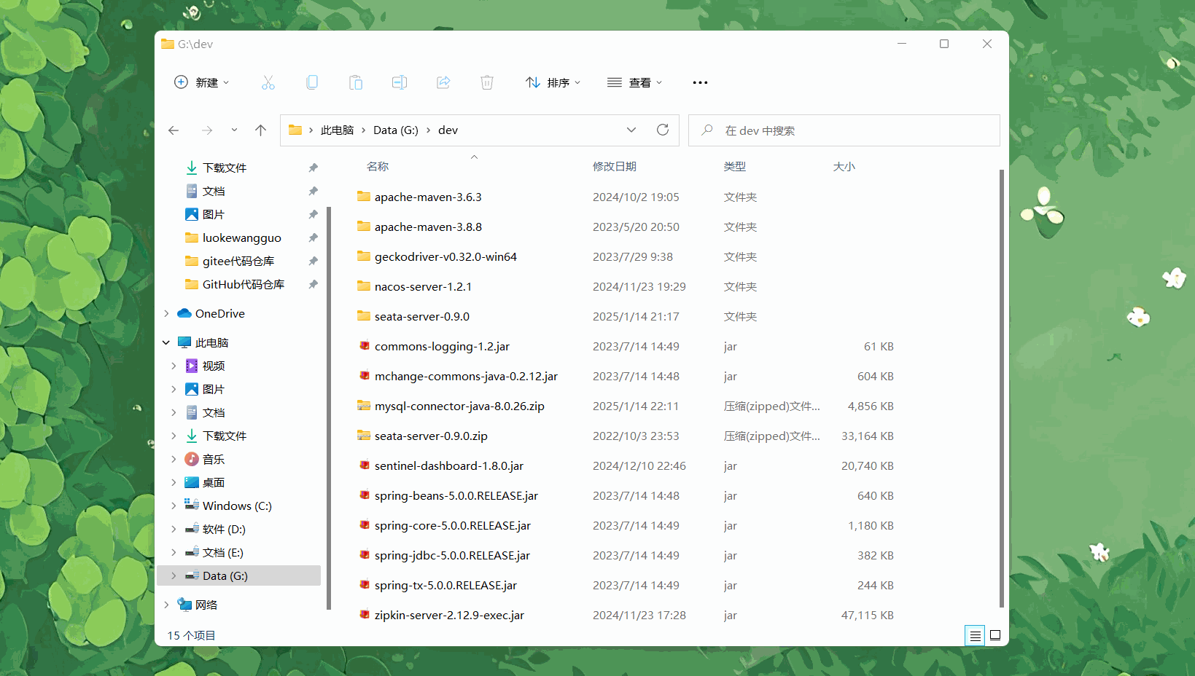Click the Rename icon in toolbar
Viewport: 1195px width, 676px height.
[400, 82]
